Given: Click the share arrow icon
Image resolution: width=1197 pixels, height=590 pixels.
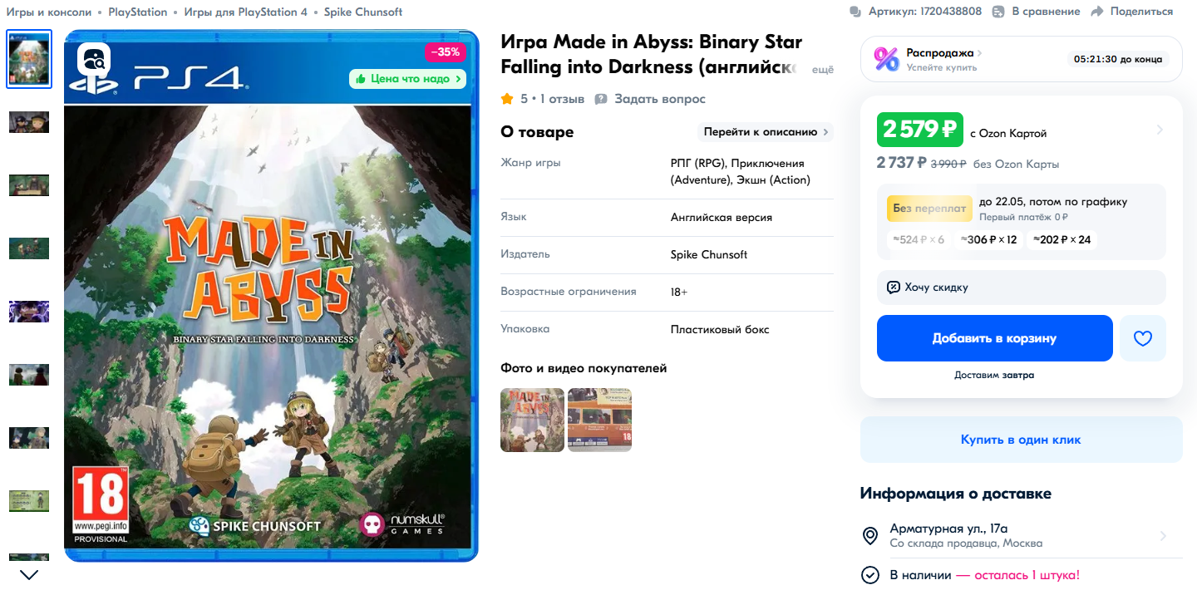Looking at the screenshot, I should tap(1096, 12).
